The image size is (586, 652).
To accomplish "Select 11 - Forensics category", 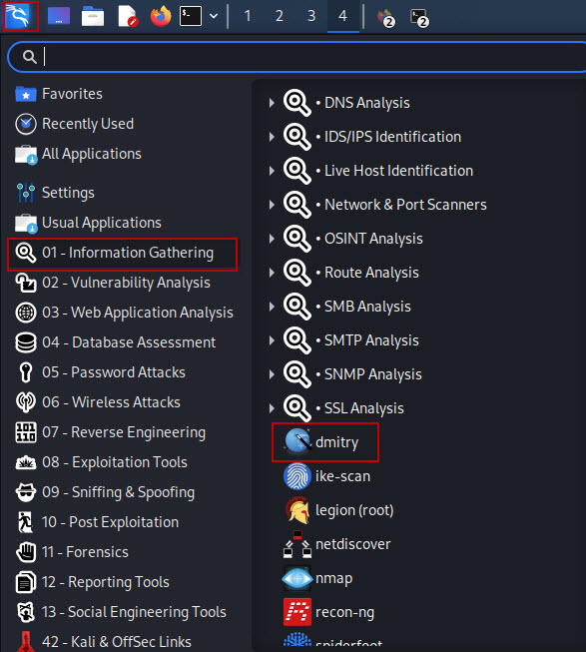I will (x=72, y=552).
